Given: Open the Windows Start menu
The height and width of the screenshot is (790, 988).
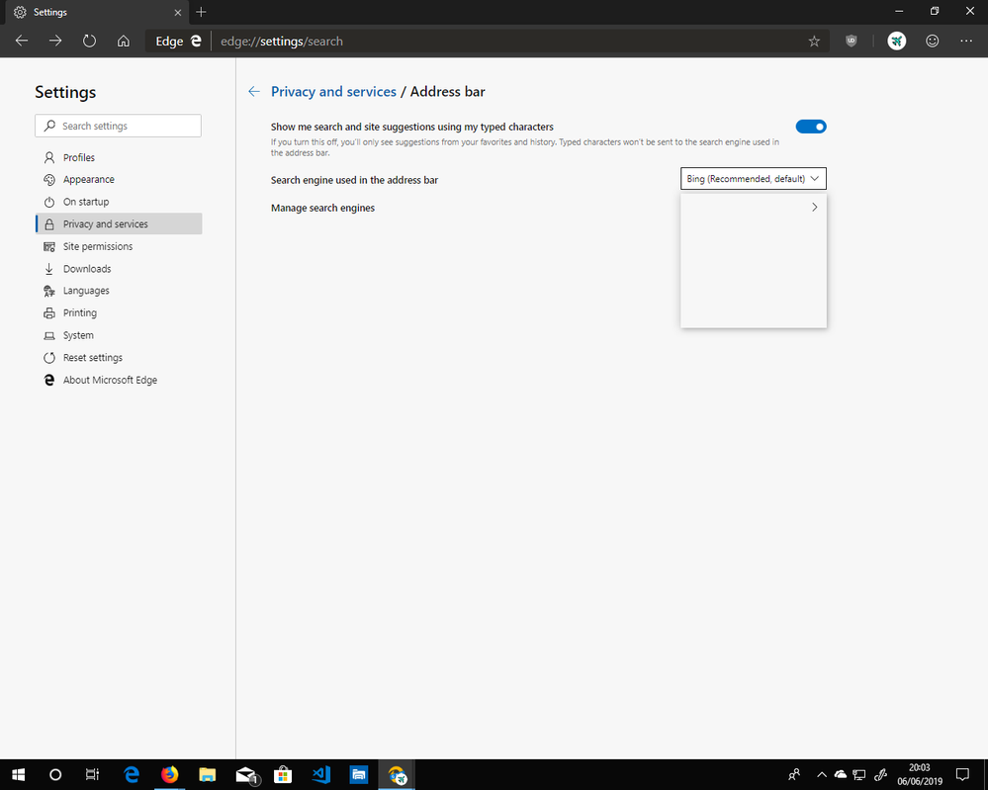Looking at the screenshot, I should coord(18,774).
